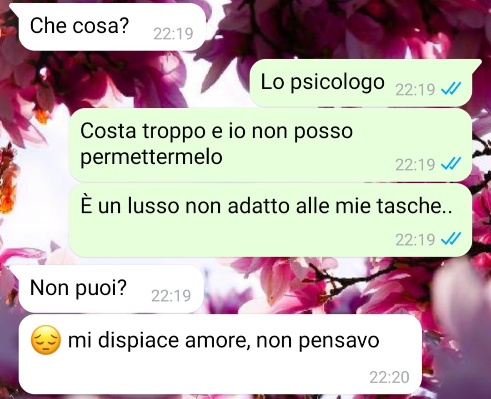Tap the 22:19 timestamp beside 'Lo psicologo'
This screenshot has height=399, width=491.
coord(415,90)
